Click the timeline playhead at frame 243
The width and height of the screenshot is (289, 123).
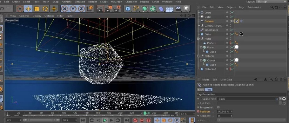[x=145, y=113]
